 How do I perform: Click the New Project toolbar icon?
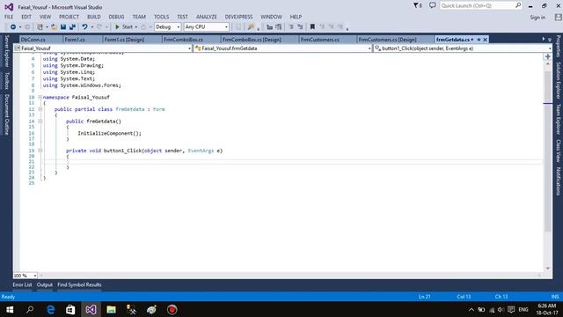click(x=40, y=27)
